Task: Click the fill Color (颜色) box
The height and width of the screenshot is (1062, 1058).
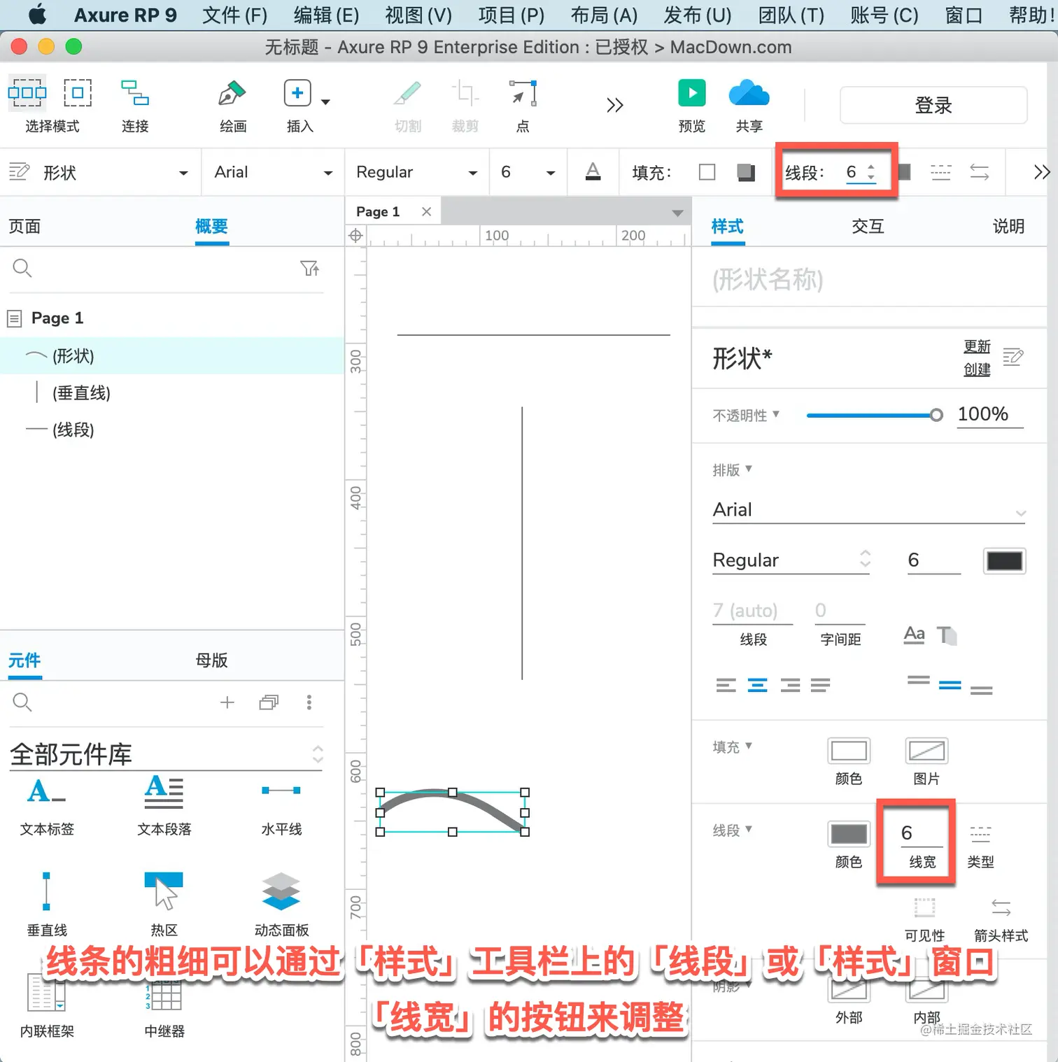Action: pyautogui.click(x=849, y=751)
